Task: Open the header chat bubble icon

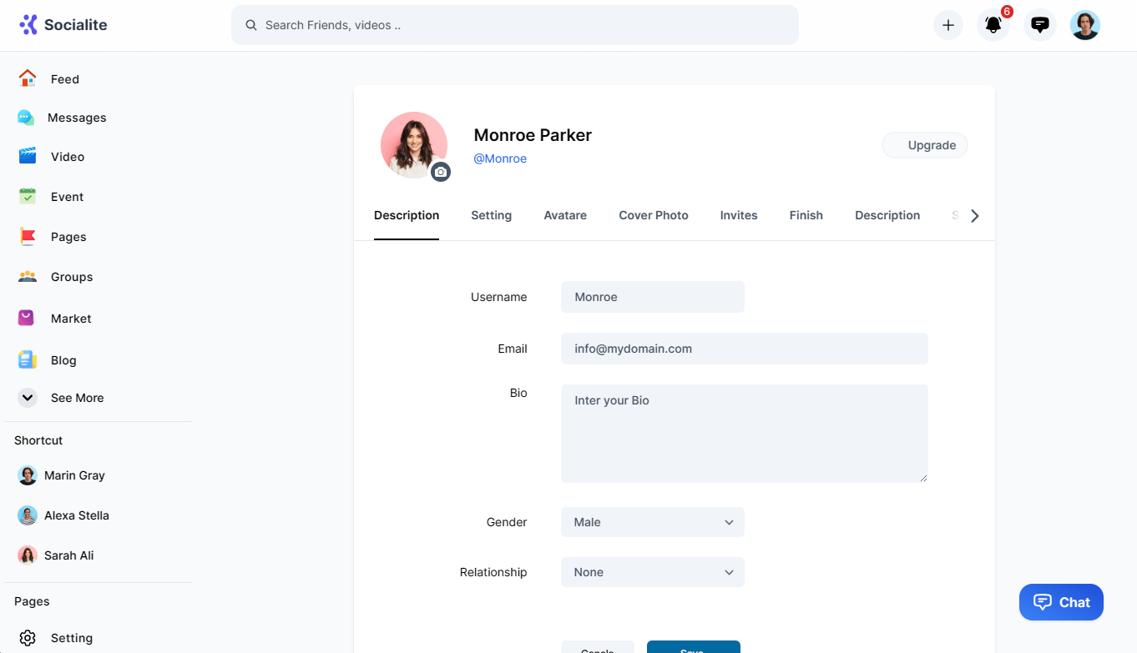Action: click(x=1039, y=25)
